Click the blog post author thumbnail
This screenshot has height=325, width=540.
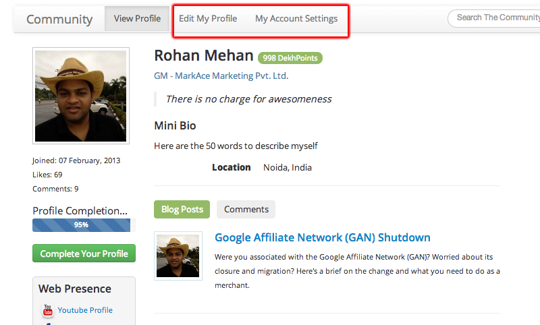(x=178, y=256)
